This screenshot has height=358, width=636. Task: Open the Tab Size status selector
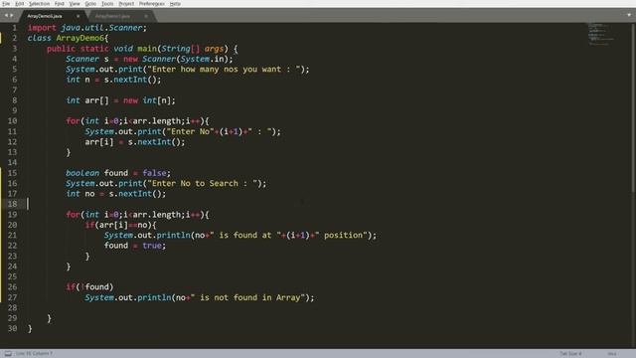click(570, 354)
